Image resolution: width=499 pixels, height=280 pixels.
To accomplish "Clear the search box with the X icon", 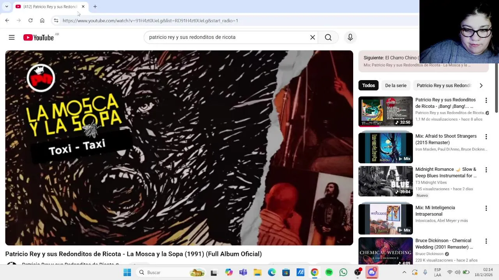I will (x=312, y=37).
